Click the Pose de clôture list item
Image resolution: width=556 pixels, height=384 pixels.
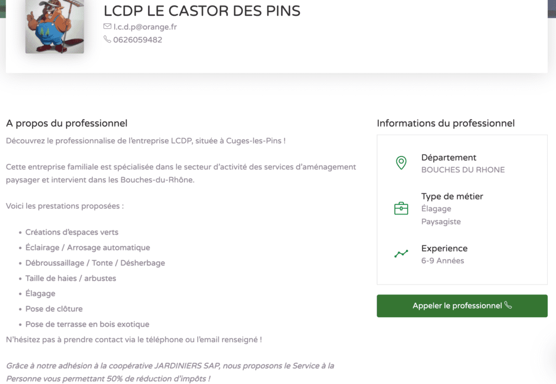tap(54, 309)
